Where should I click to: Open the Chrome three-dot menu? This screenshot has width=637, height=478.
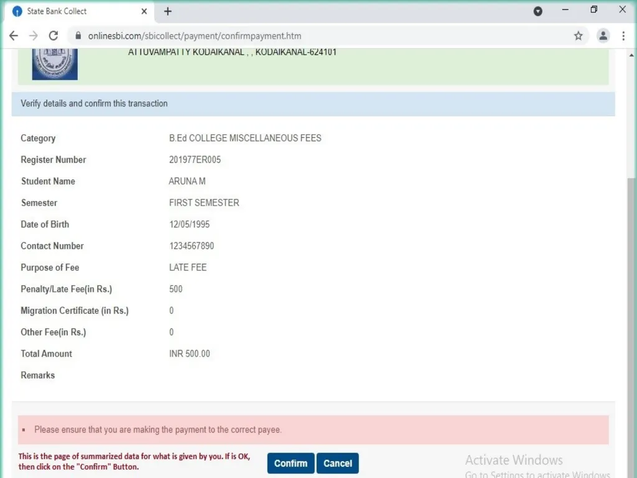(623, 35)
